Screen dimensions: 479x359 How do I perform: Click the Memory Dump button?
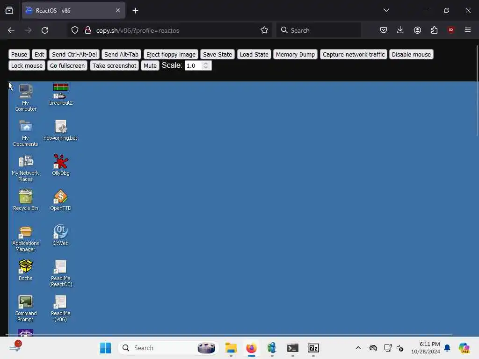(296, 54)
